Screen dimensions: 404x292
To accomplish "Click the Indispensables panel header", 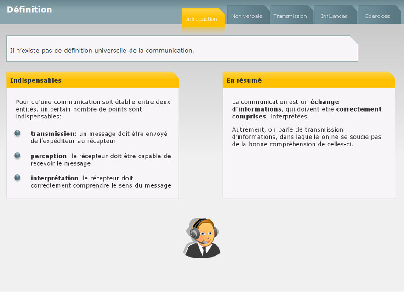I will click(x=92, y=80).
